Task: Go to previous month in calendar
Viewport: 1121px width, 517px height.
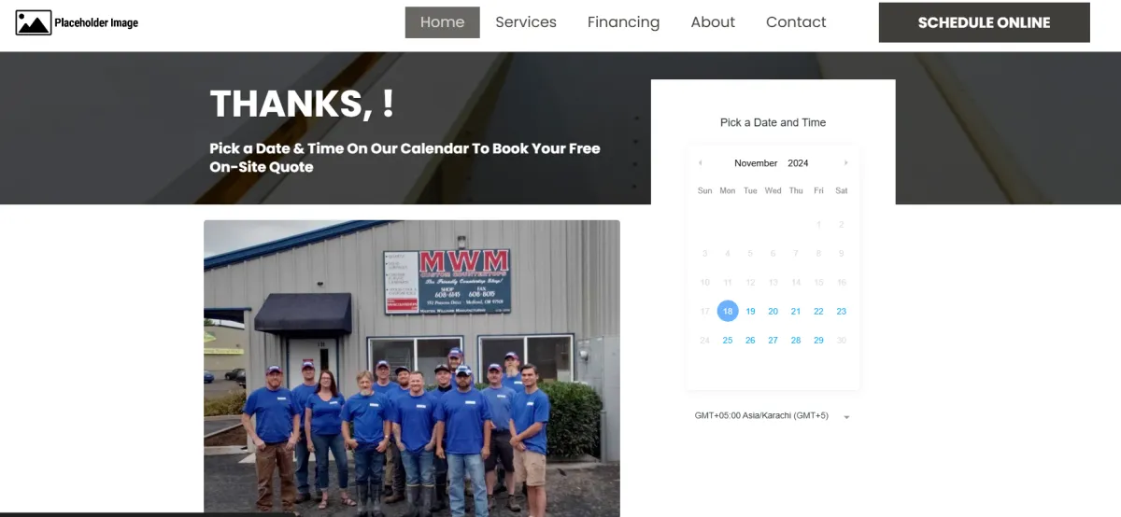Action: [x=701, y=162]
